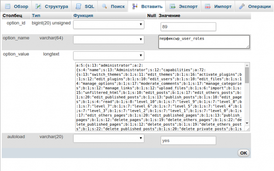The image size is (274, 171).
Task: Click the Тип column header link
Action: tap(36, 16)
